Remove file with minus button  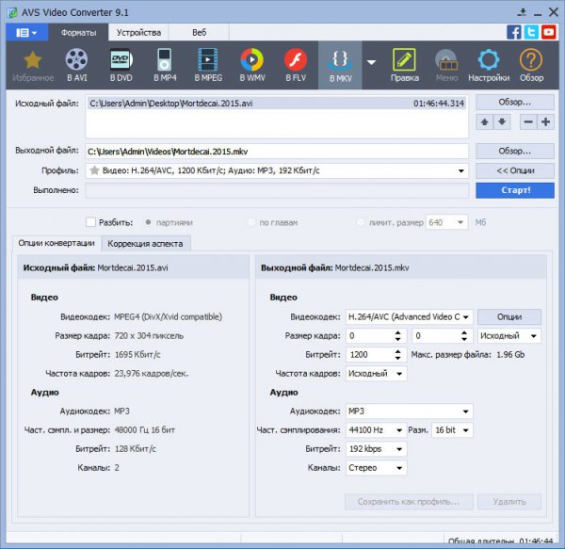pyautogui.click(x=528, y=122)
